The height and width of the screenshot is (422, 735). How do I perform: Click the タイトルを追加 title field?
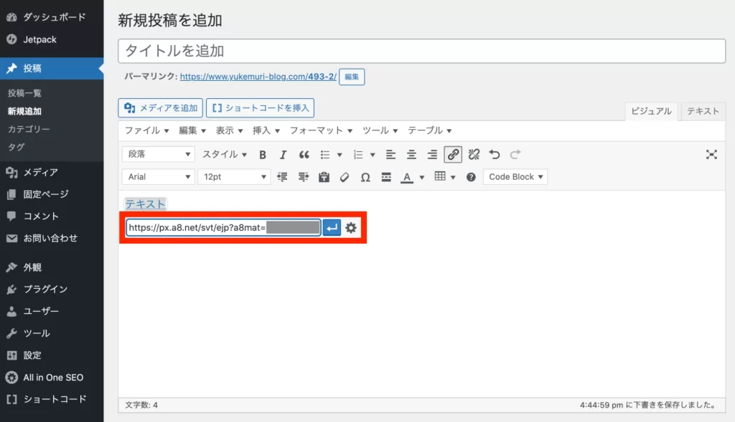point(421,51)
